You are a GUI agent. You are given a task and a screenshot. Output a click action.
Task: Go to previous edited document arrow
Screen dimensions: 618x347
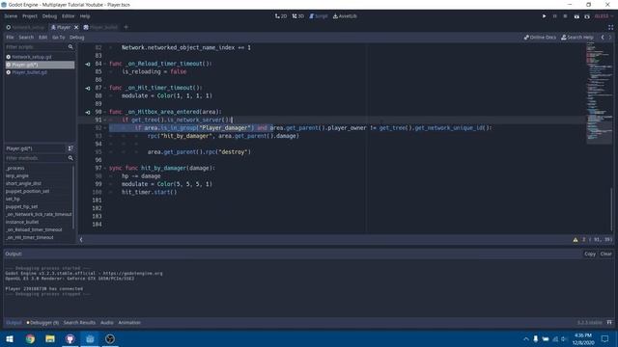tap(603, 38)
